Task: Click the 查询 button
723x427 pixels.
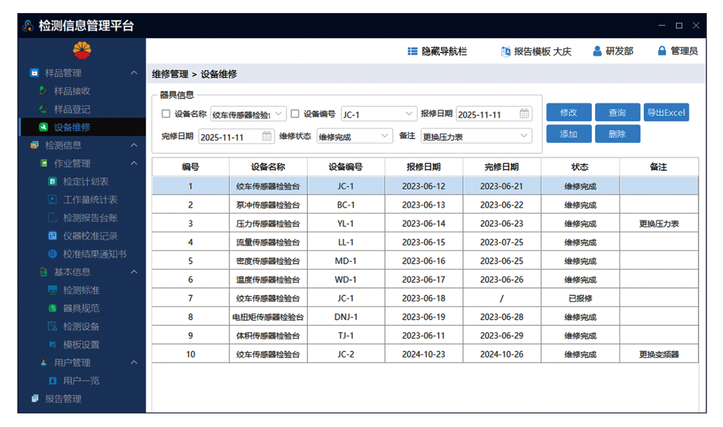Action: [x=617, y=112]
